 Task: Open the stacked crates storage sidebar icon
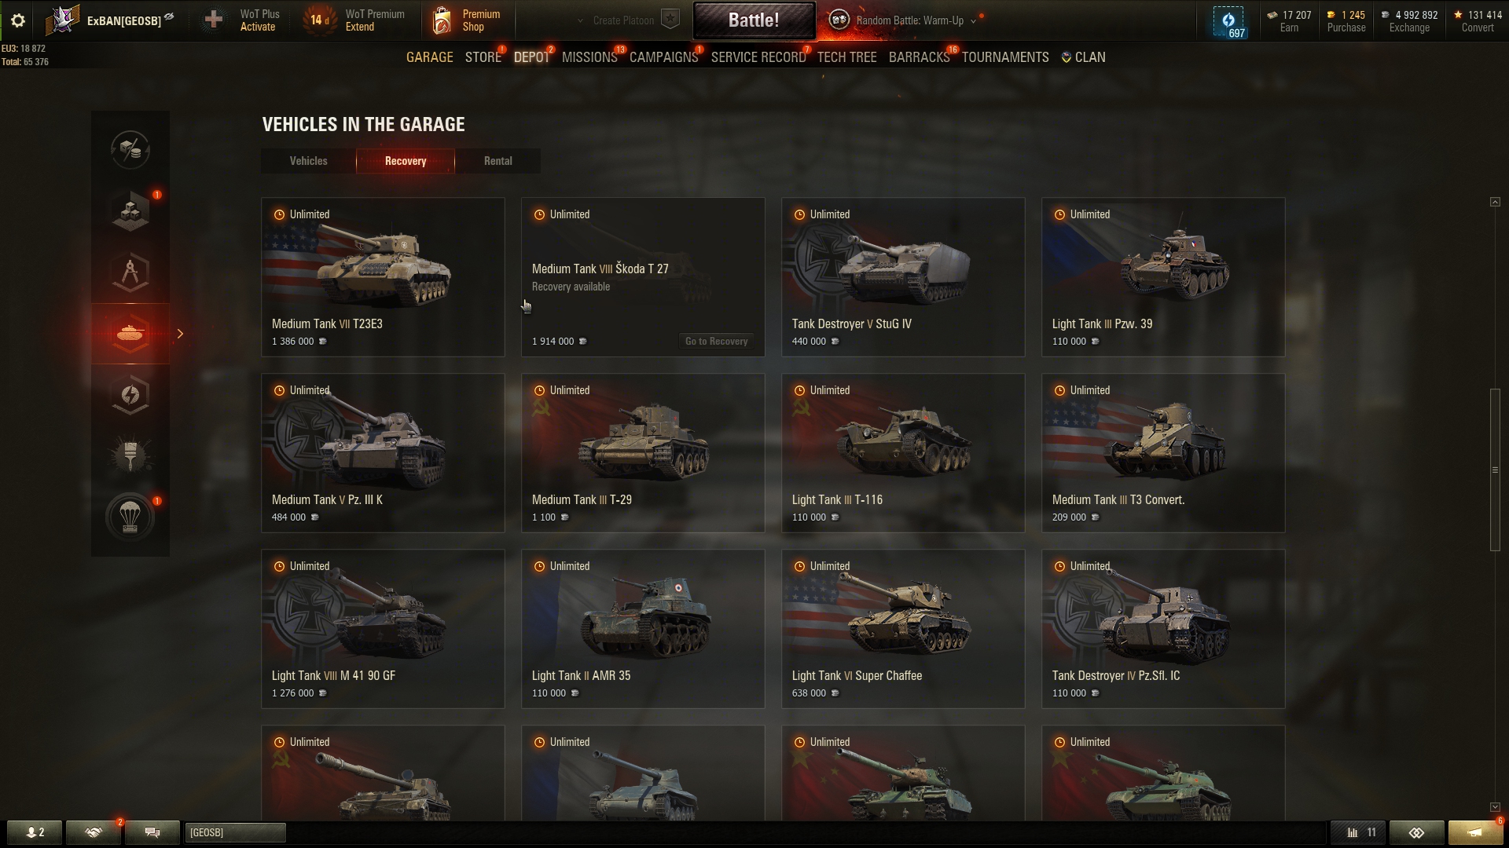[130, 210]
